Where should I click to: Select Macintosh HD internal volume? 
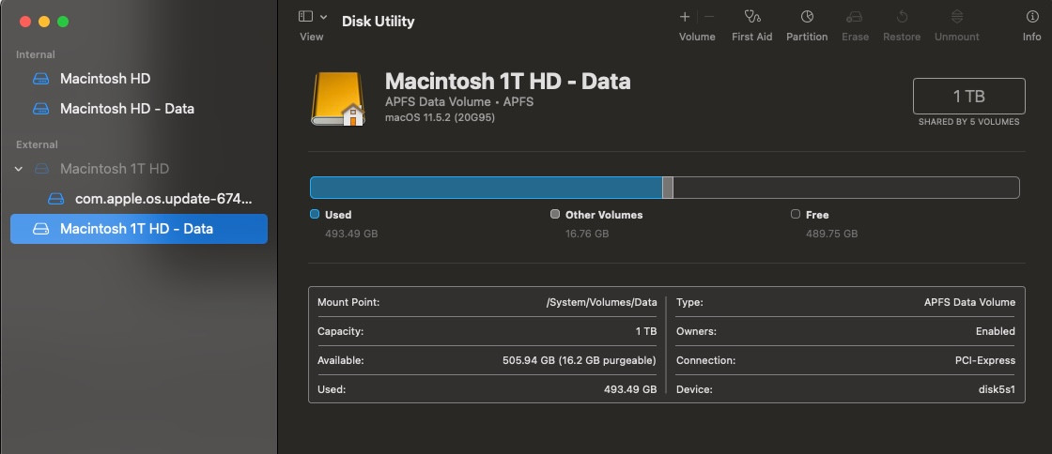[x=105, y=79]
